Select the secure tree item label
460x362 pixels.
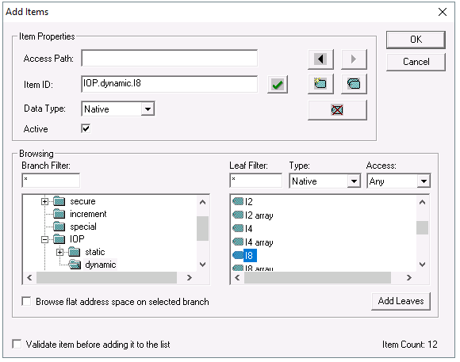point(82,201)
